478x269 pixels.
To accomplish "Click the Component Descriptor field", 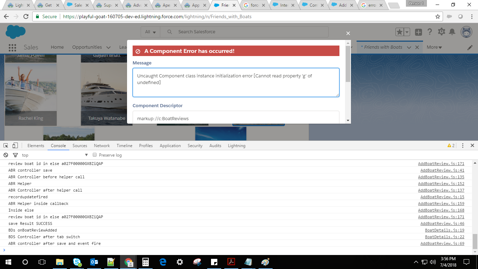I will [x=236, y=118].
